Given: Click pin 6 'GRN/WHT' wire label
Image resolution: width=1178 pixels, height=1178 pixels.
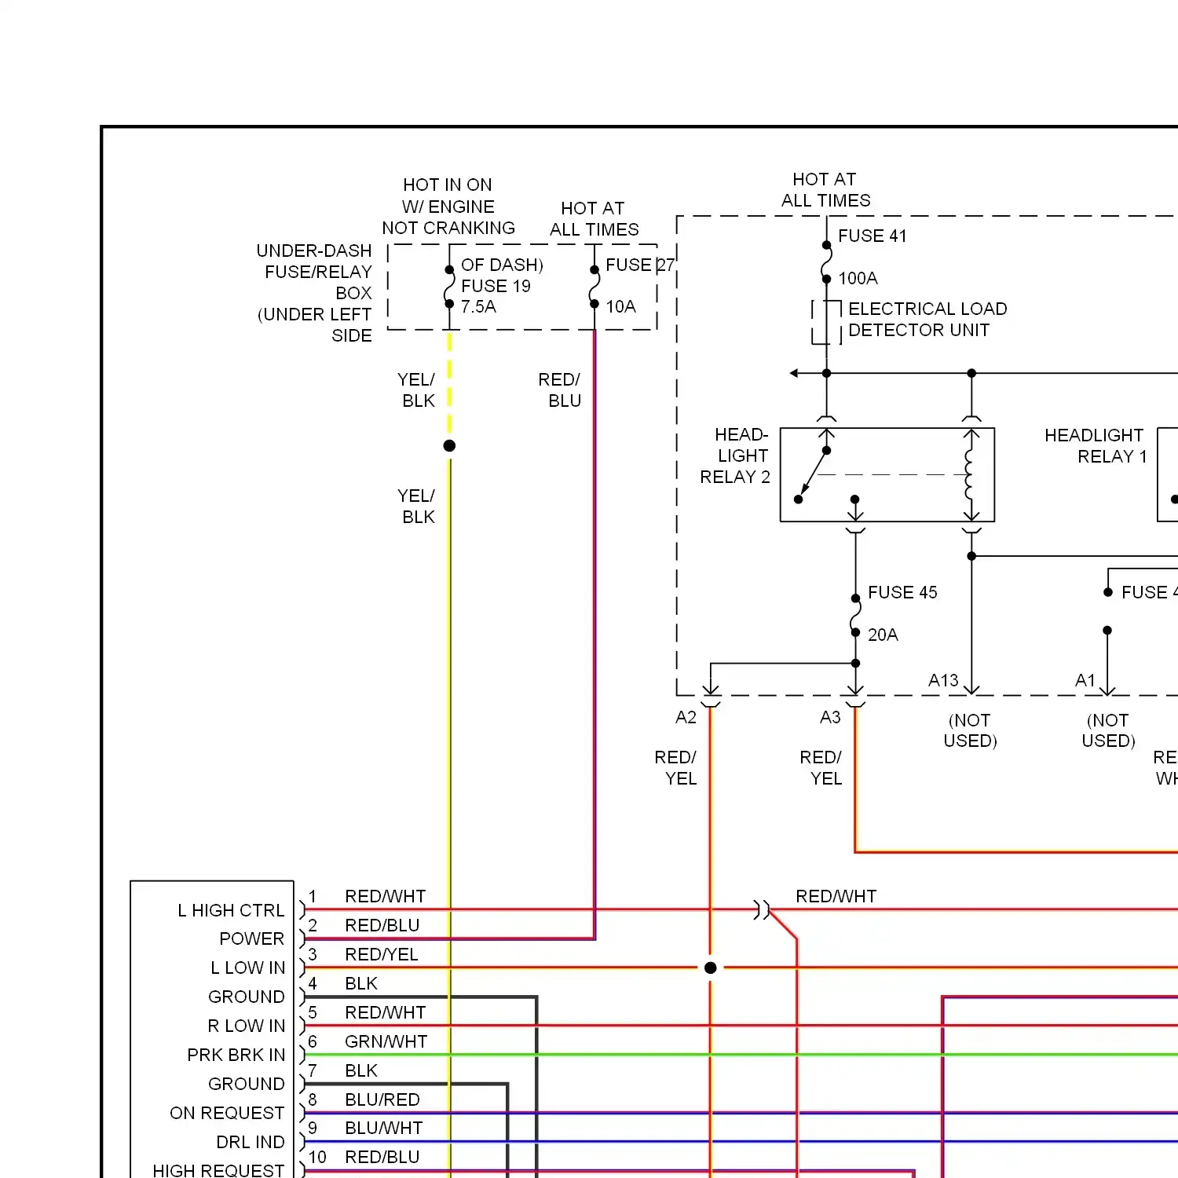Looking at the screenshot, I should coord(386,1041).
